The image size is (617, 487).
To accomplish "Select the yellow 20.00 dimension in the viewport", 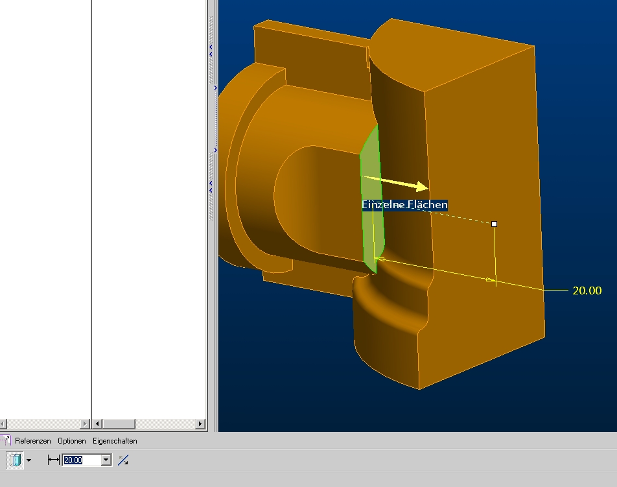I will [587, 291].
